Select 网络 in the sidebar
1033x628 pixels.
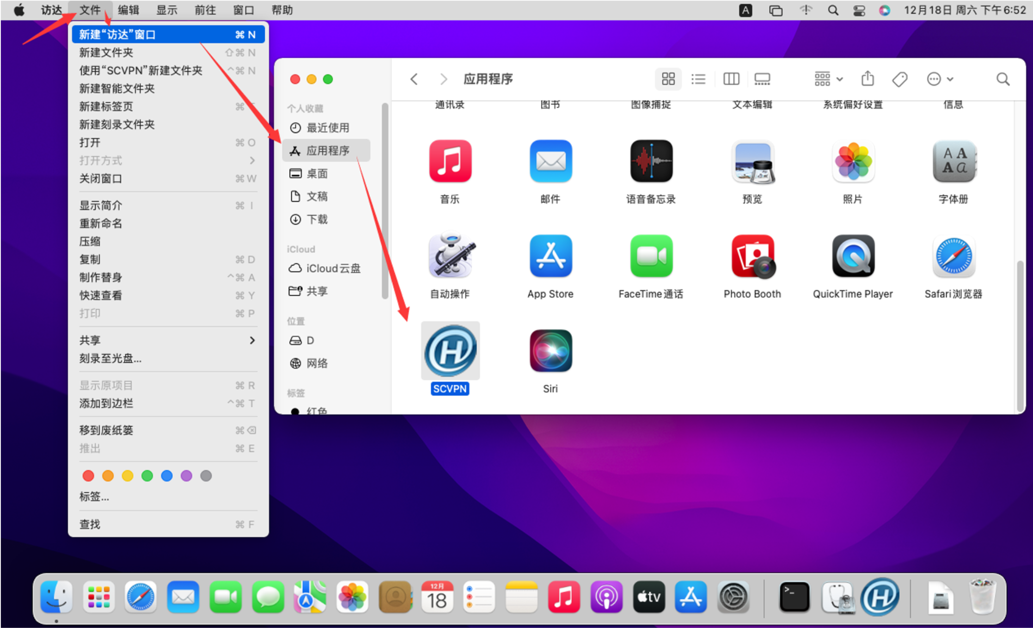click(326, 363)
